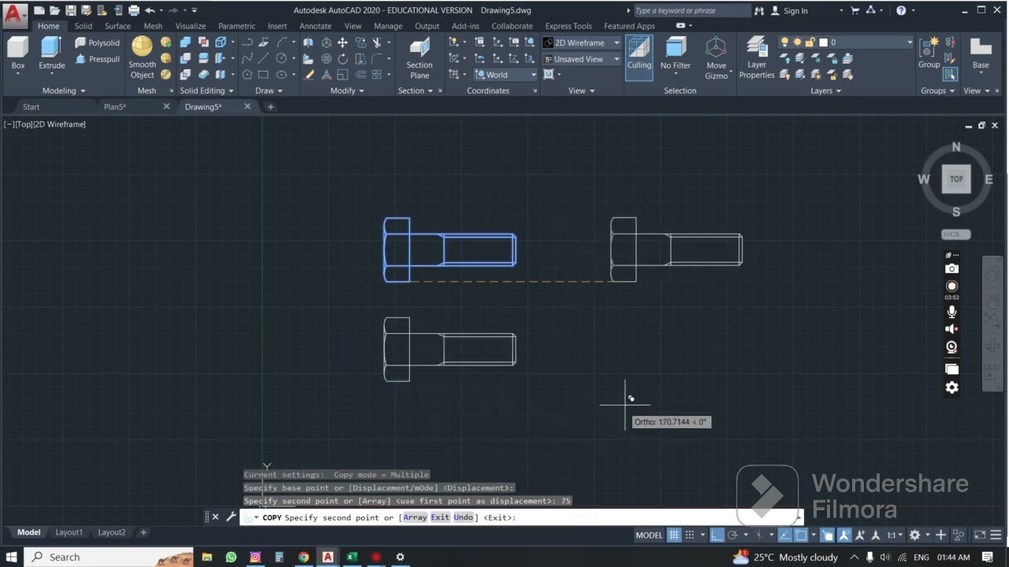Click the Solid Union icon in Solid Editing
The image size is (1009, 567).
[185, 43]
